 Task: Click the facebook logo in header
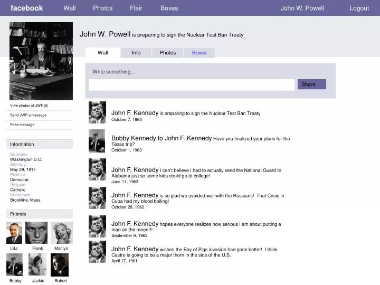click(27, 8)
